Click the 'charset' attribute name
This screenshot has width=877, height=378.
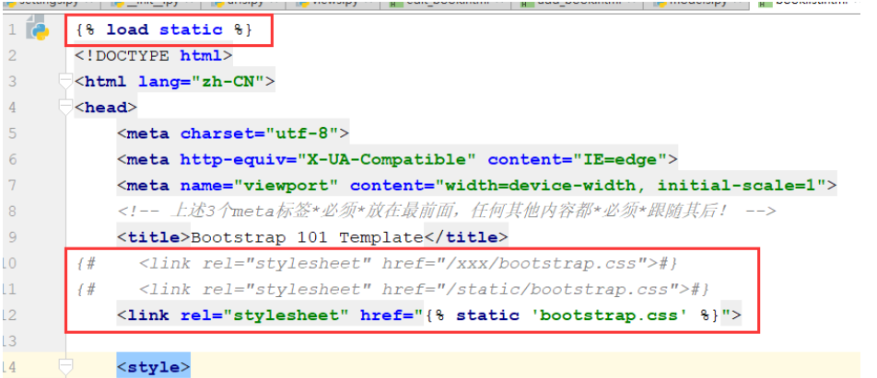point(217,133)
